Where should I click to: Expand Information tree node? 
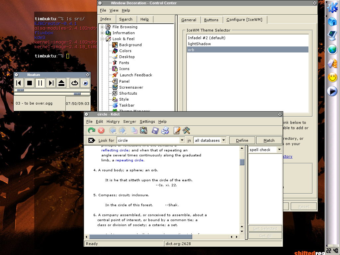coord(102,33)
